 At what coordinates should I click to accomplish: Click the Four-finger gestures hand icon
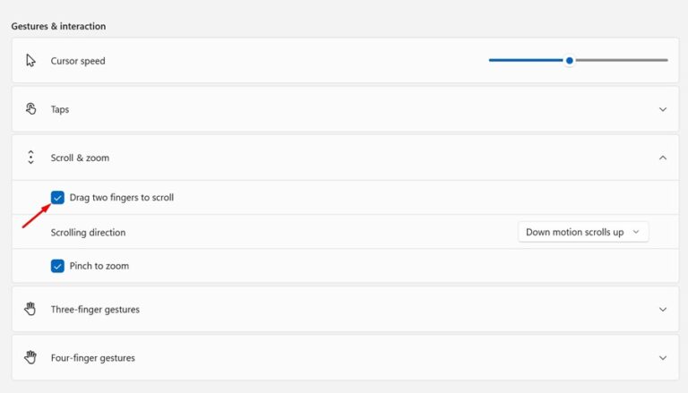pos(31,357)
